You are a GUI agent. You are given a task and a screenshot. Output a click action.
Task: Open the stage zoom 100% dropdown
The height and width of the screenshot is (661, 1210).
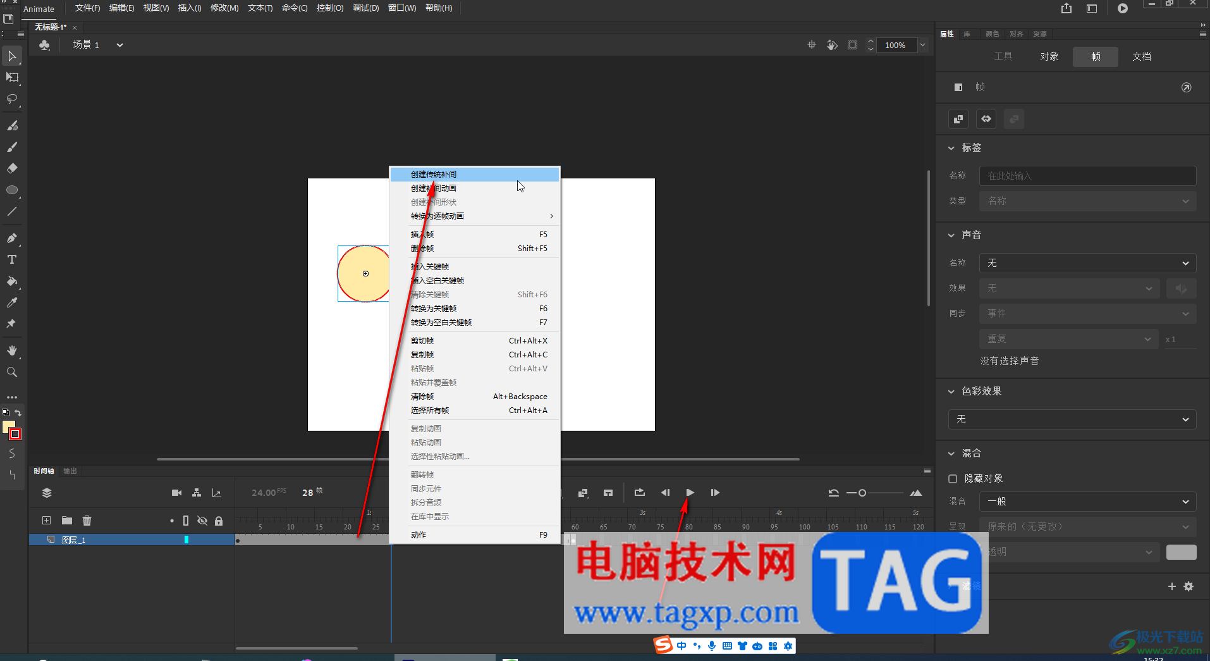pos(922,45)
